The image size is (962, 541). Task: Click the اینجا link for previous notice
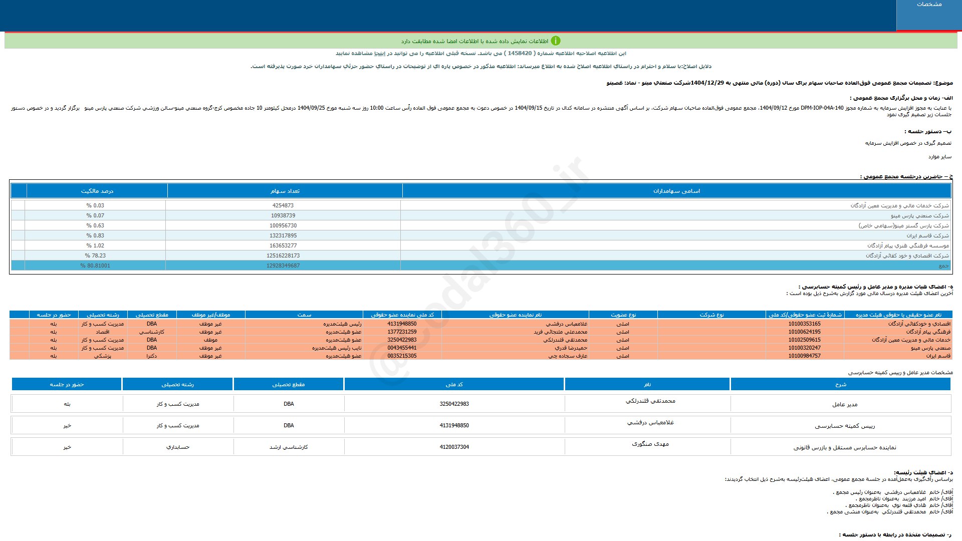click(x=380, y=53)
